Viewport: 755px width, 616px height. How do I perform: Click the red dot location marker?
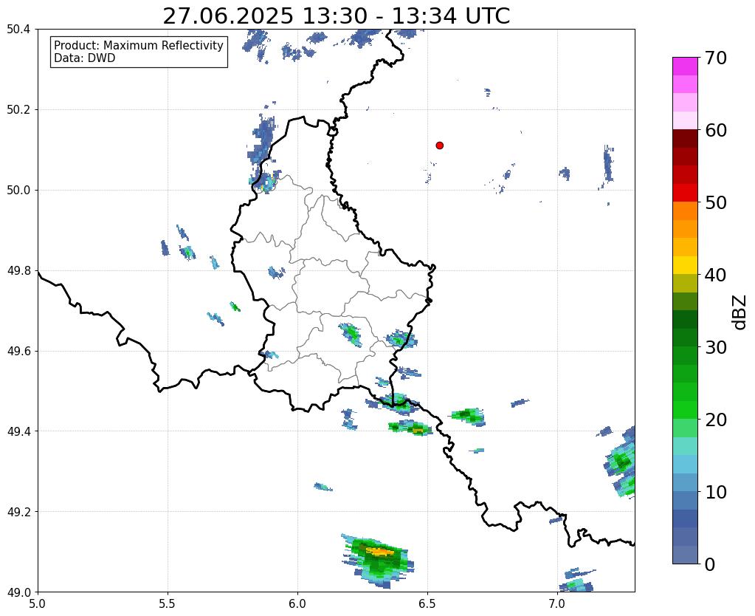tap(440, 145)
